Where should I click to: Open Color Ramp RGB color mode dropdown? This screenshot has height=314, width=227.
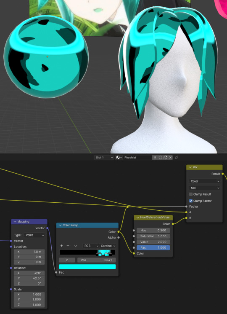point(91,246)
